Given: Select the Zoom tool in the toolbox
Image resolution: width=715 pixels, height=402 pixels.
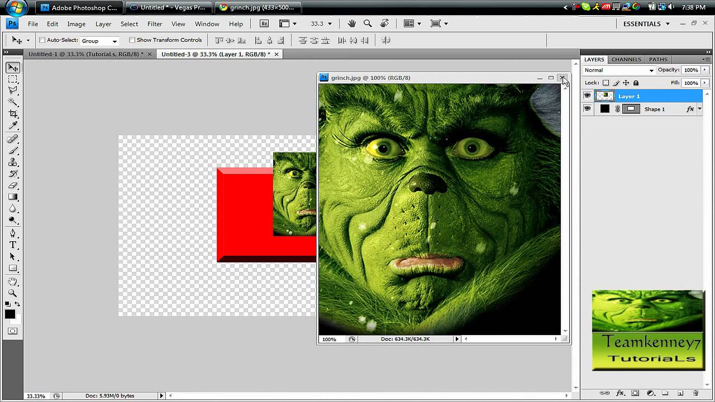Looking at the screenshot, I should pos(13,293).
